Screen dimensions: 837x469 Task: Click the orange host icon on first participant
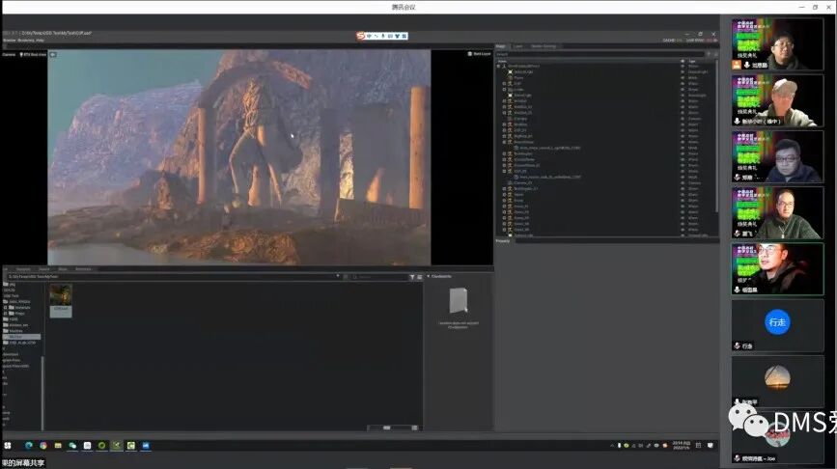(737, 65)
